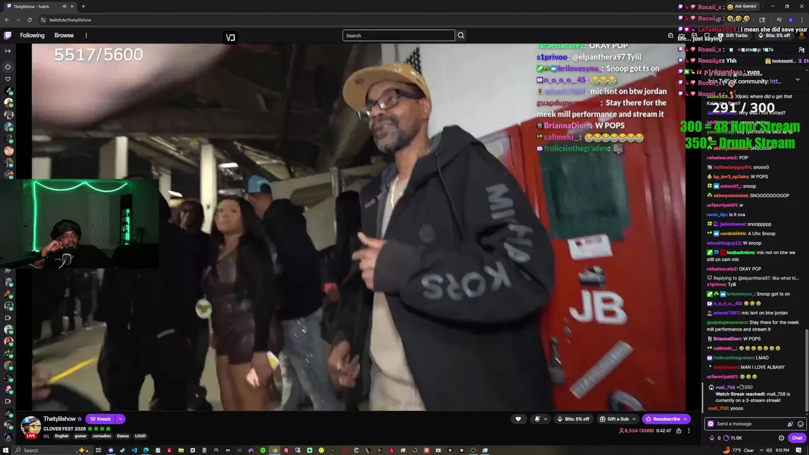This screenshot has height=455, width=809.
Task: Click the Gift Turbo button
Action: [x=733, y=35]
